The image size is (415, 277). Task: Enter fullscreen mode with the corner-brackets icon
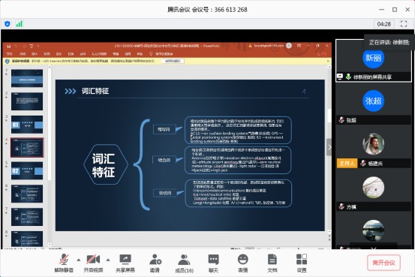coord(404,24)
